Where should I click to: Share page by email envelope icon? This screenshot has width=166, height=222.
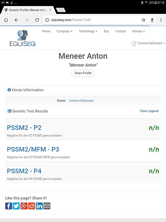tap(47, 206)
